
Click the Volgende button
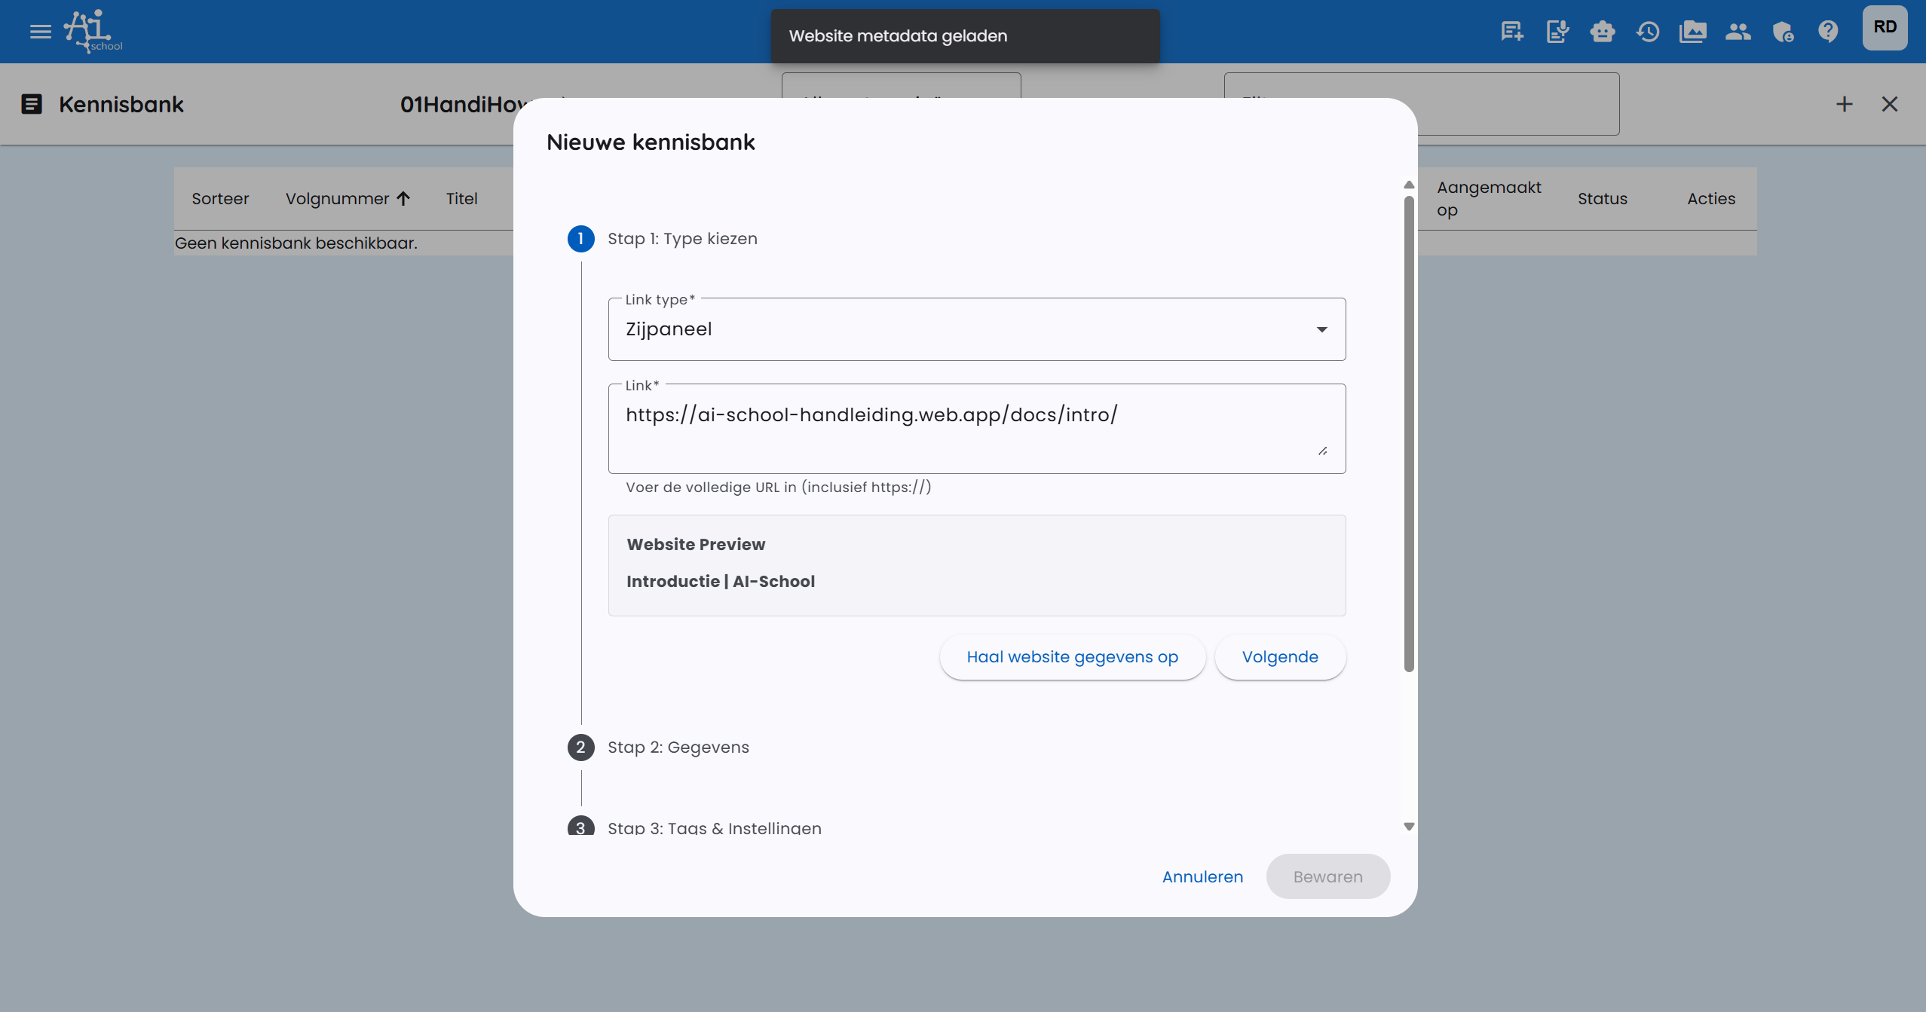click(x=1279, y=656)
